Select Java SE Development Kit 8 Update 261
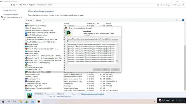The width and height of the screenshot is (186, 104). click(x=42, y=40)
